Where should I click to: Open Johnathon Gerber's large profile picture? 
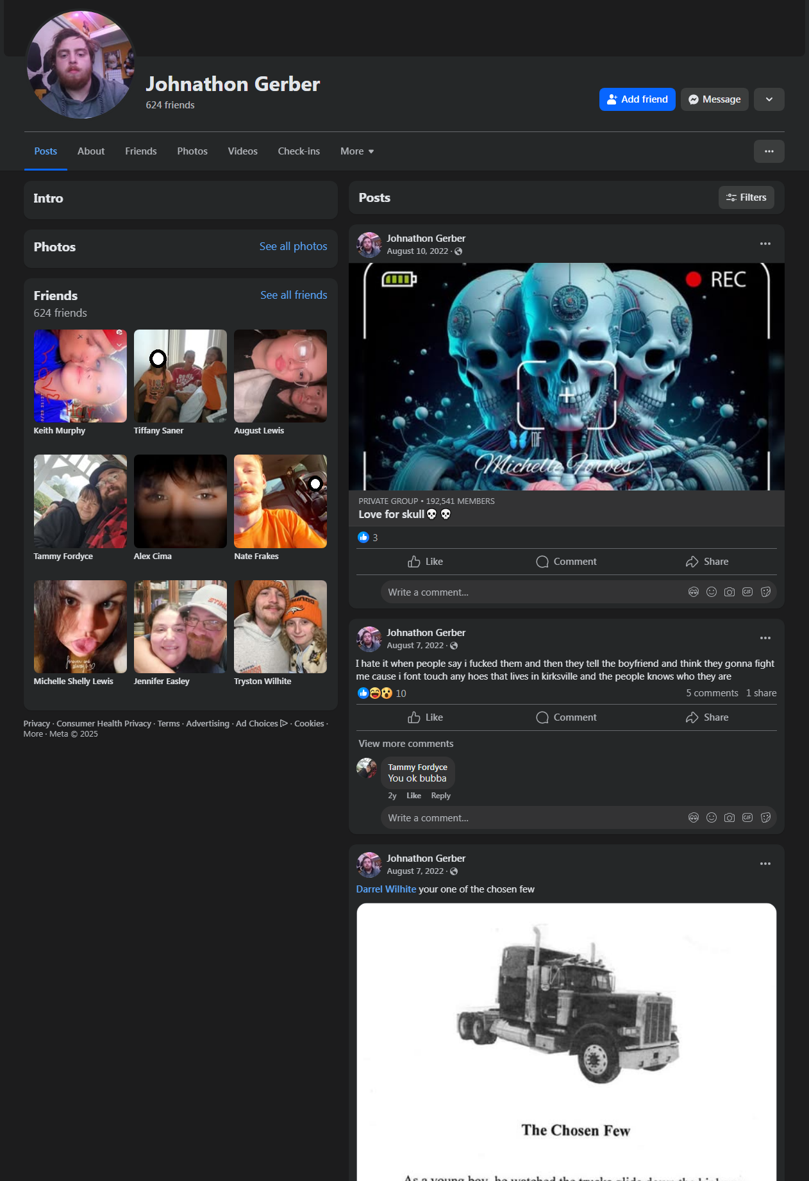pos(81,64)
